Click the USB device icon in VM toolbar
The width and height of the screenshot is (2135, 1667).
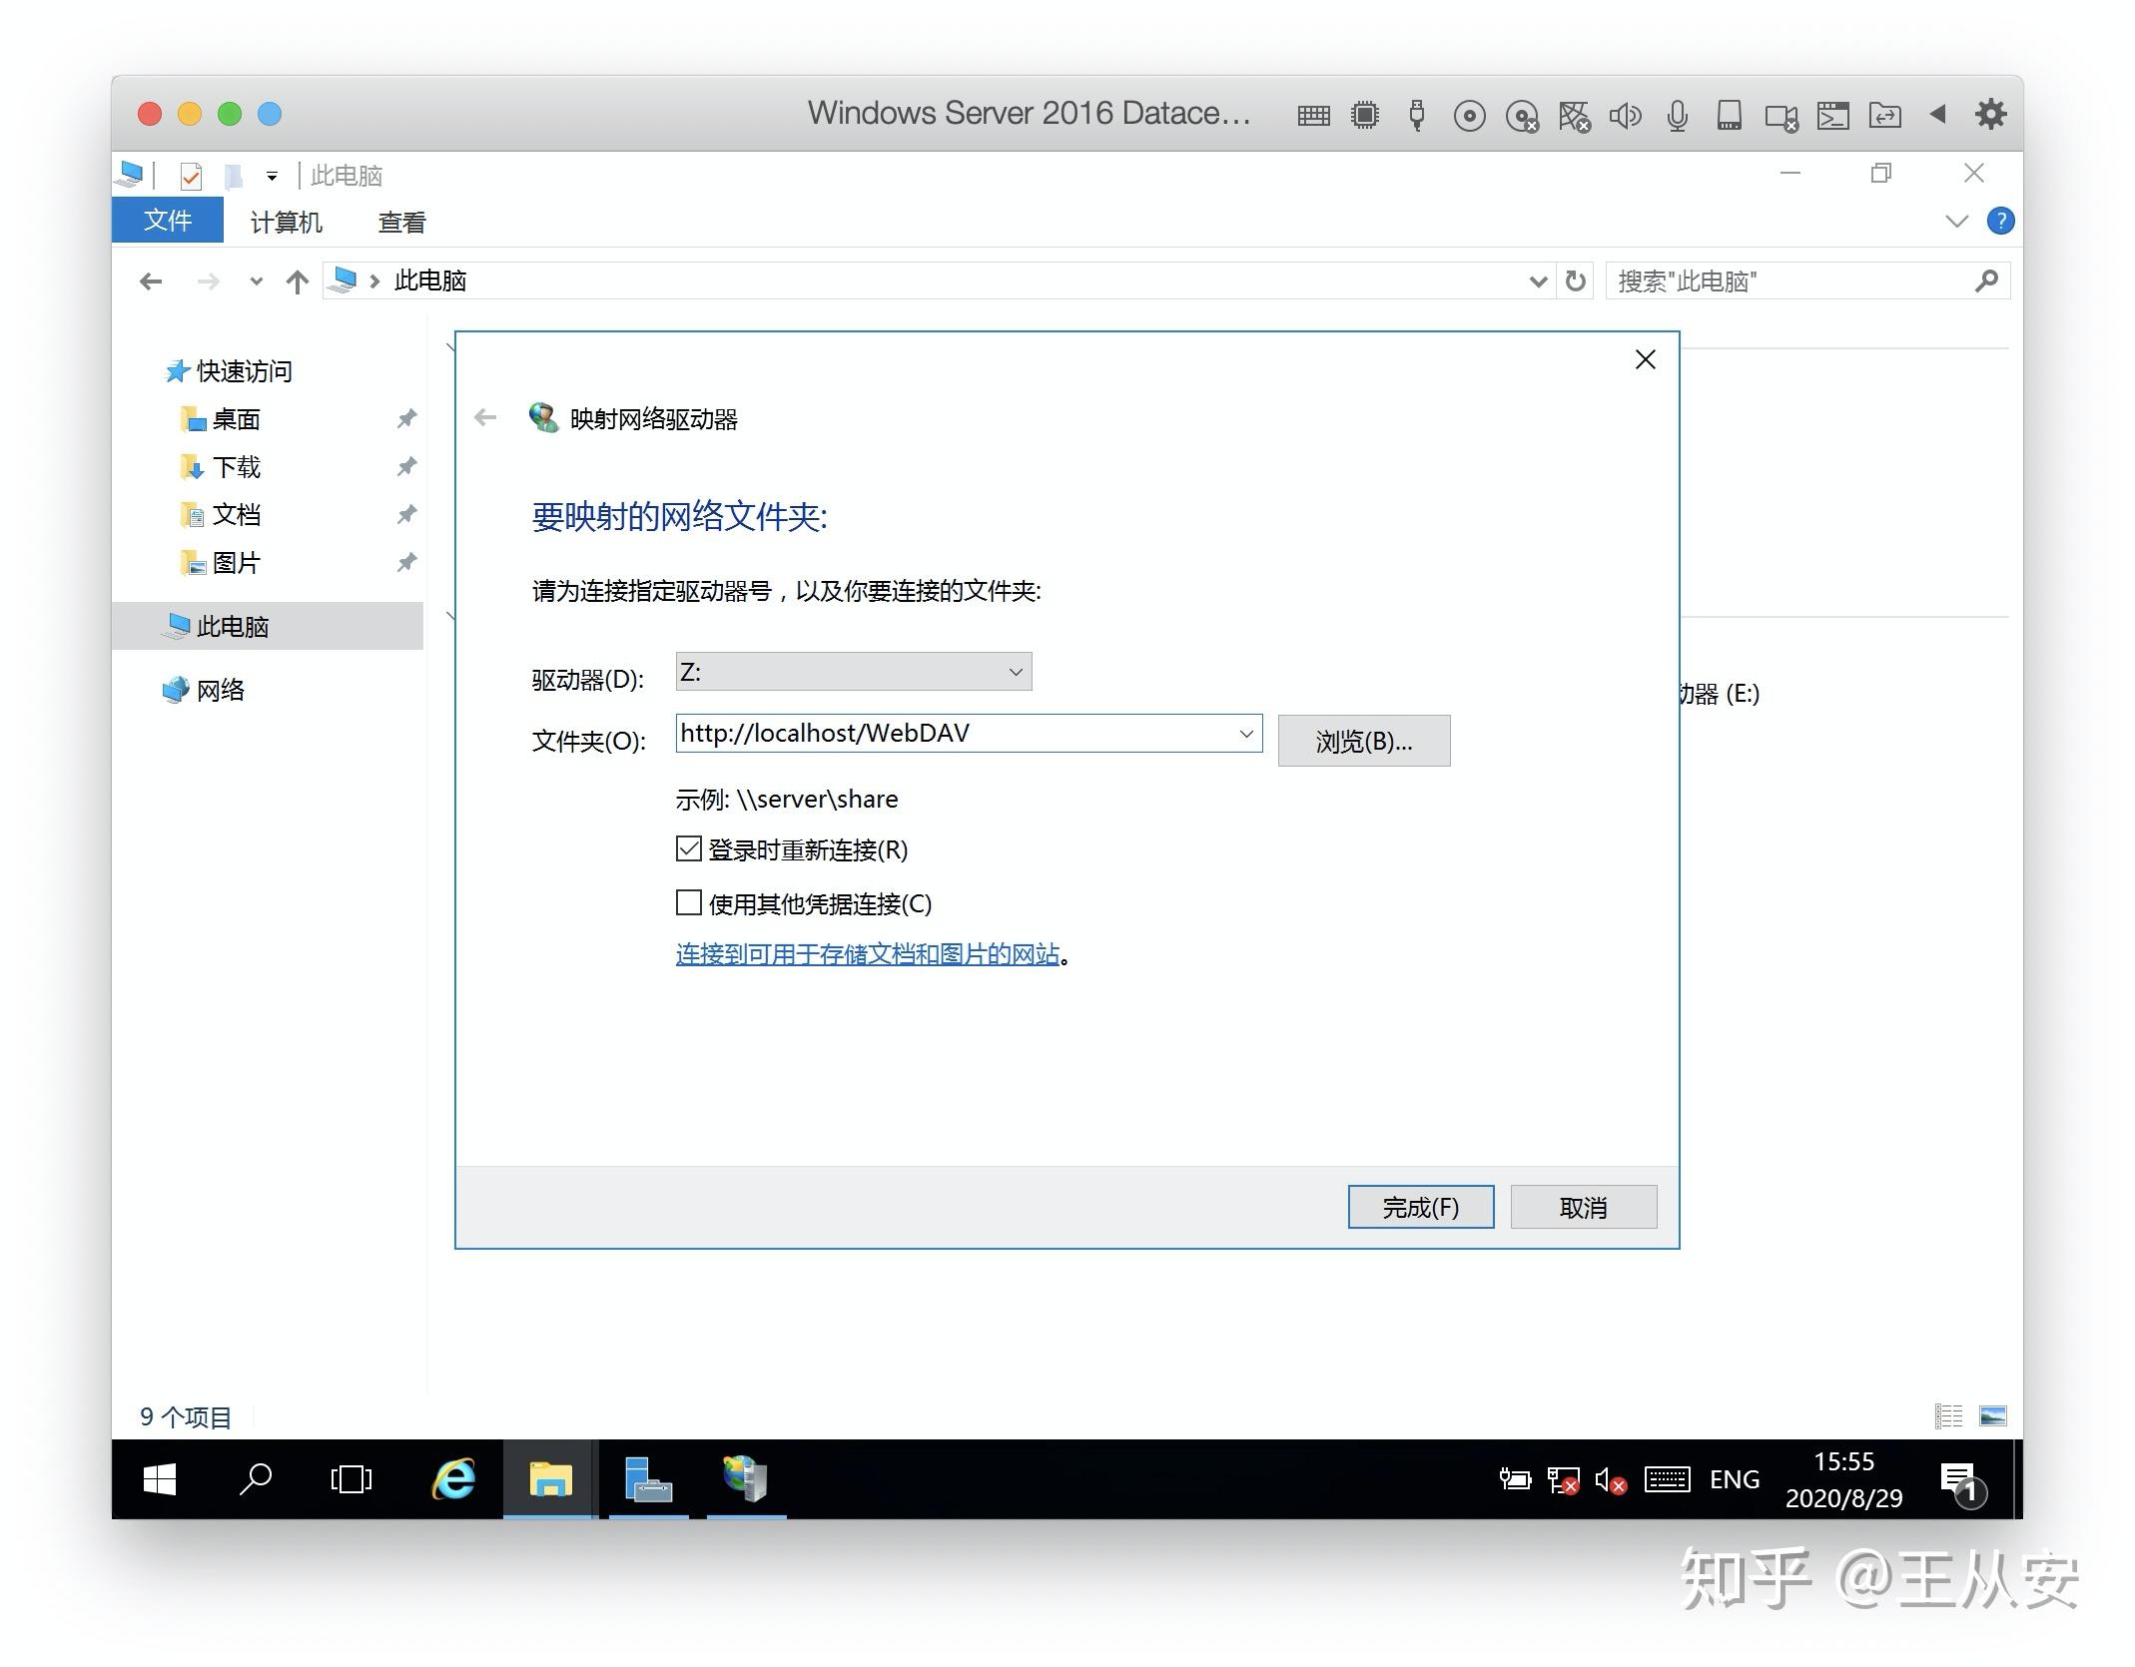pos(1416,114)
